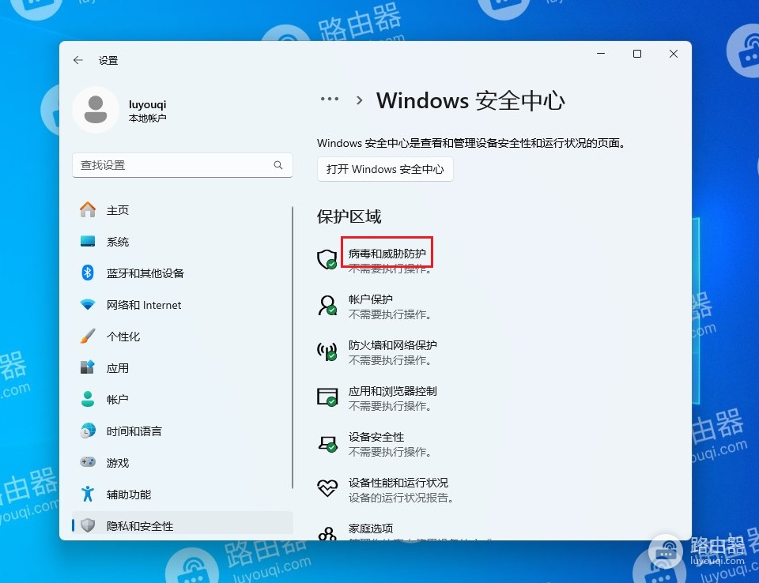Click the laptop icon beside 设备安全性
Viewport: 759px width, 583px height.
point(327,443)
